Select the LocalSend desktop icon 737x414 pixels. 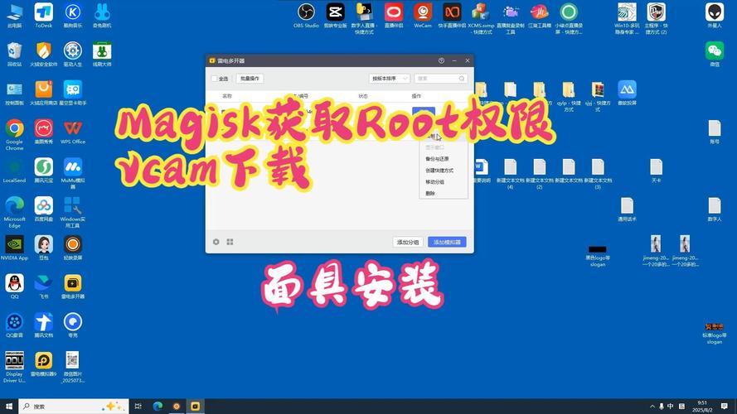pos(15,171)
